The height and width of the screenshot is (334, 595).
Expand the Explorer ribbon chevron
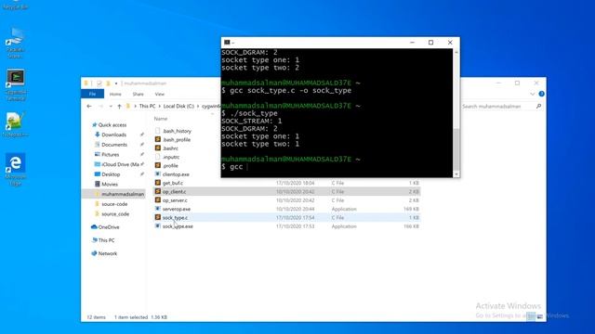[x=533, y=94]
